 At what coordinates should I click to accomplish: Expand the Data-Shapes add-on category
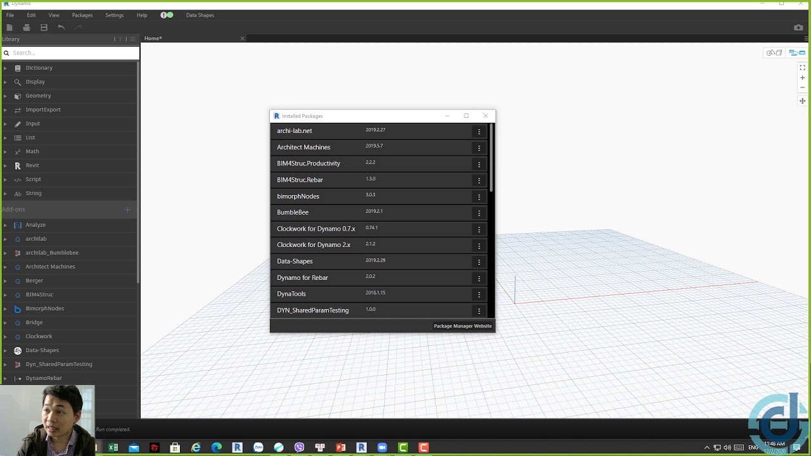(5, 350)
